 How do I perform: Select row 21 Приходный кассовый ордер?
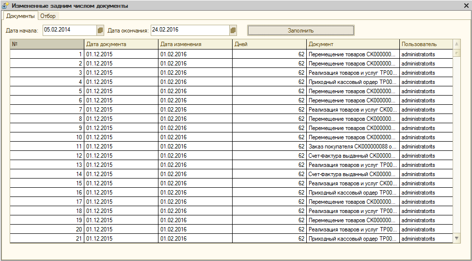click(x=353, y=238)
